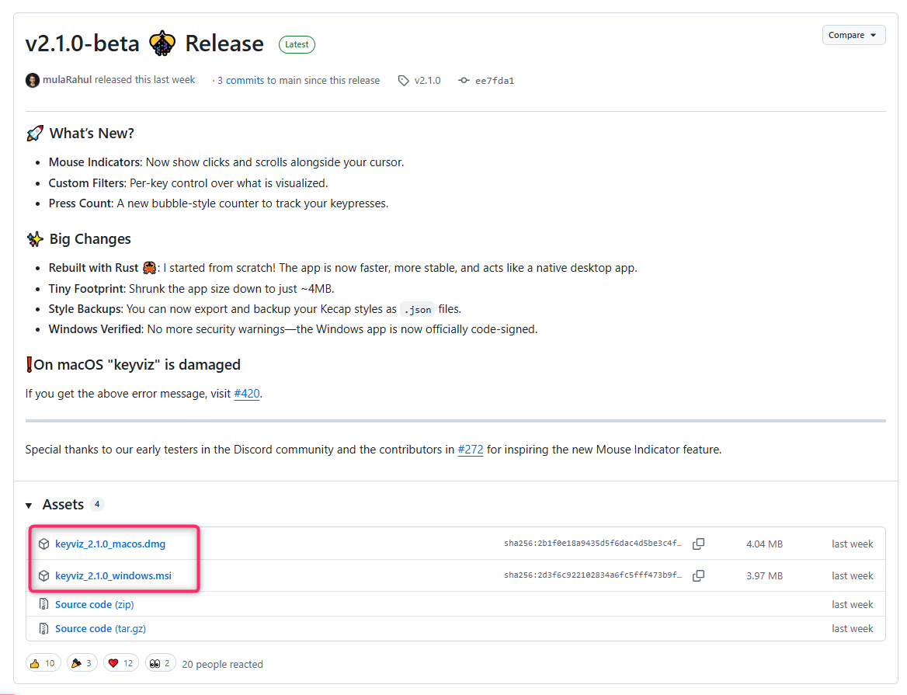The height and width of the screenshot is (695, 907).
Task: Open commit ee7fda1
Action: [494, 81]
